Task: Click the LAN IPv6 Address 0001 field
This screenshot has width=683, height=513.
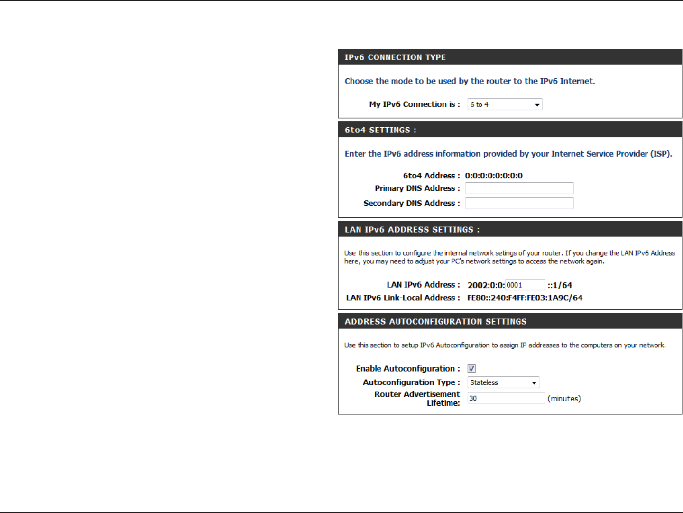Action: pyautogui.click(x=525, y=285)
